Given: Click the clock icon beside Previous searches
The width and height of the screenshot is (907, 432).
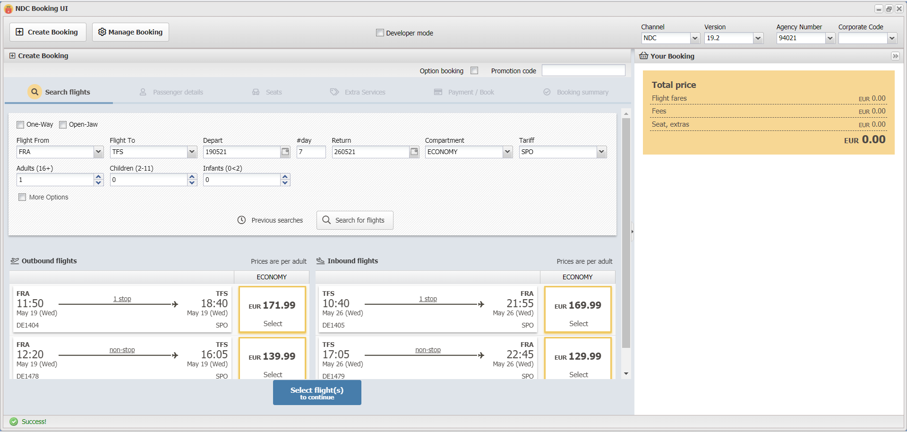Looking at the screenshot, I should point(242,220).
